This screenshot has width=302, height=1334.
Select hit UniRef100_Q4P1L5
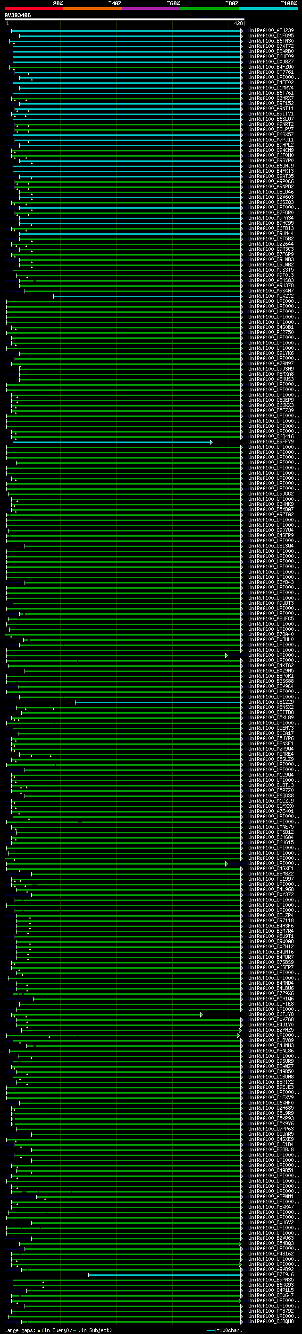tap(271, 1290)
